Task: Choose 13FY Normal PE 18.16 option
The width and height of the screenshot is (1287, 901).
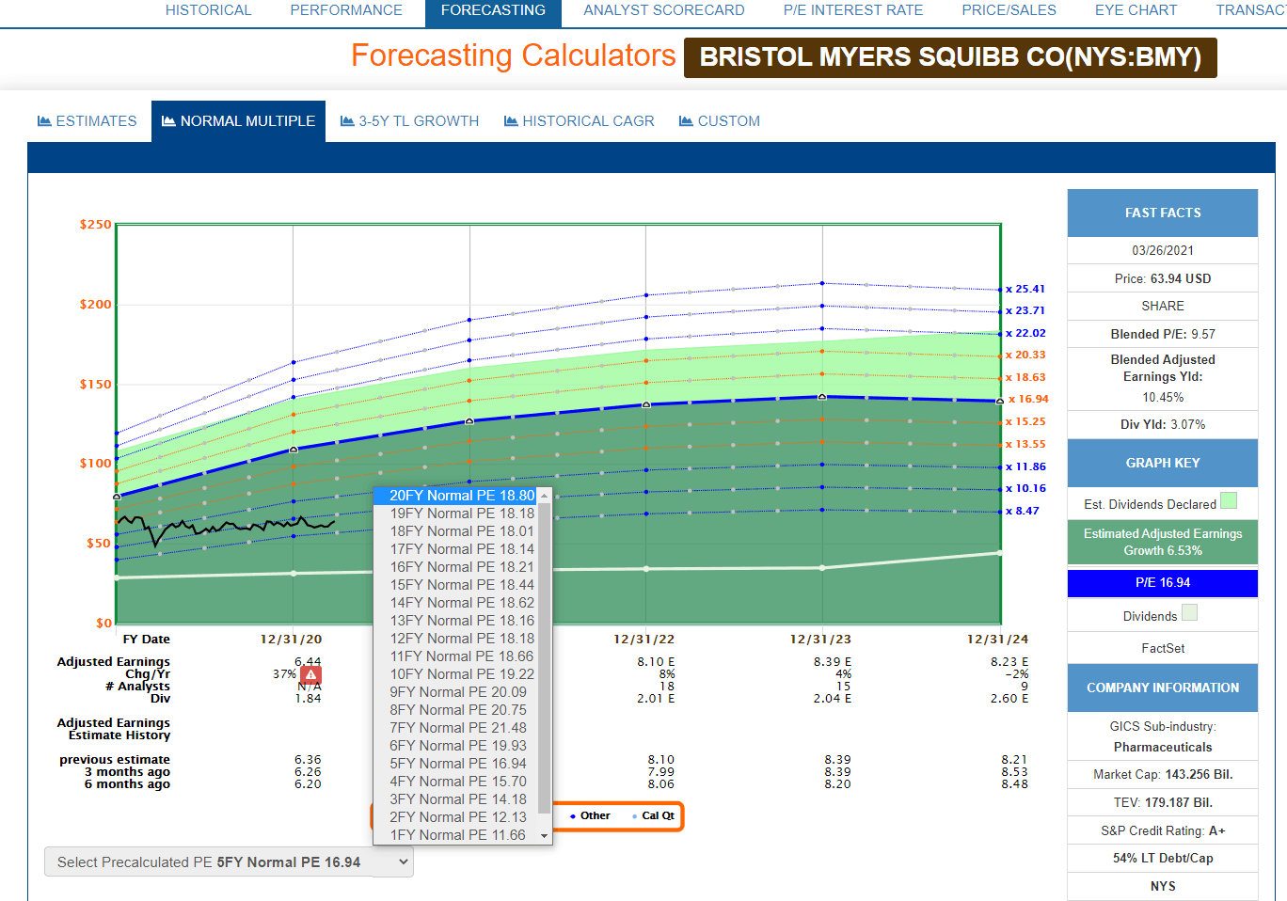Action: point(456,621)
